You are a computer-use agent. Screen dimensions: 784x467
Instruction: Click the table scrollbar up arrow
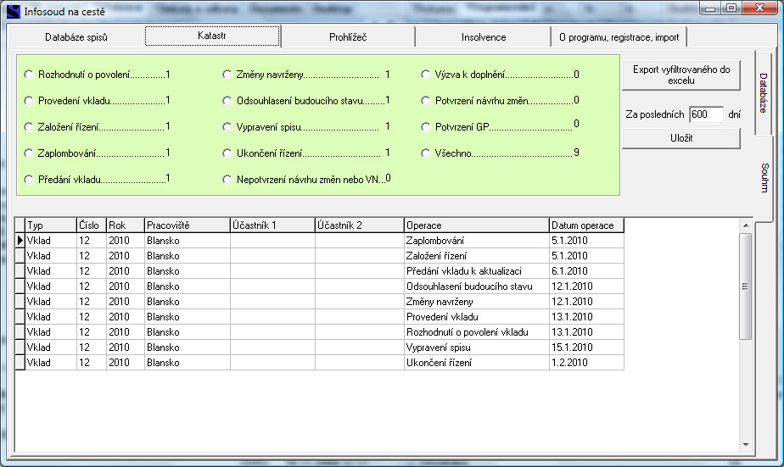pos(746,225)
